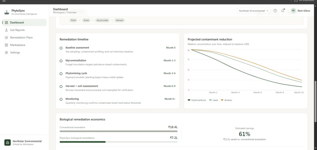Click the Month 1–3 label
Screen dimensions: 317x150
click(x=170, y=60)
